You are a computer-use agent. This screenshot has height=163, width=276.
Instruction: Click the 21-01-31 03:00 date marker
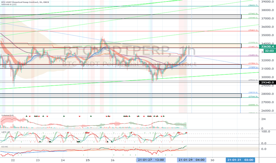240,160
